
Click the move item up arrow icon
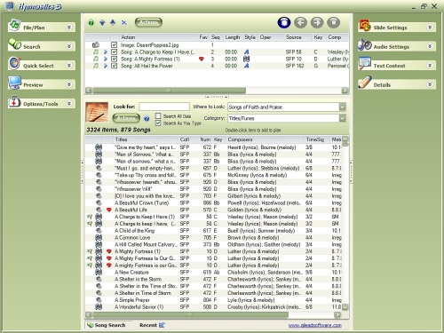[102, 23]
